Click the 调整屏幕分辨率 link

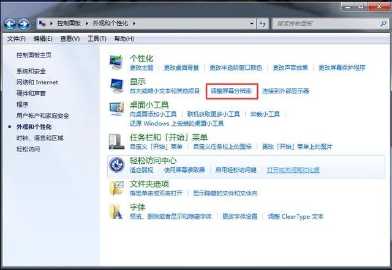pos(232,91)
